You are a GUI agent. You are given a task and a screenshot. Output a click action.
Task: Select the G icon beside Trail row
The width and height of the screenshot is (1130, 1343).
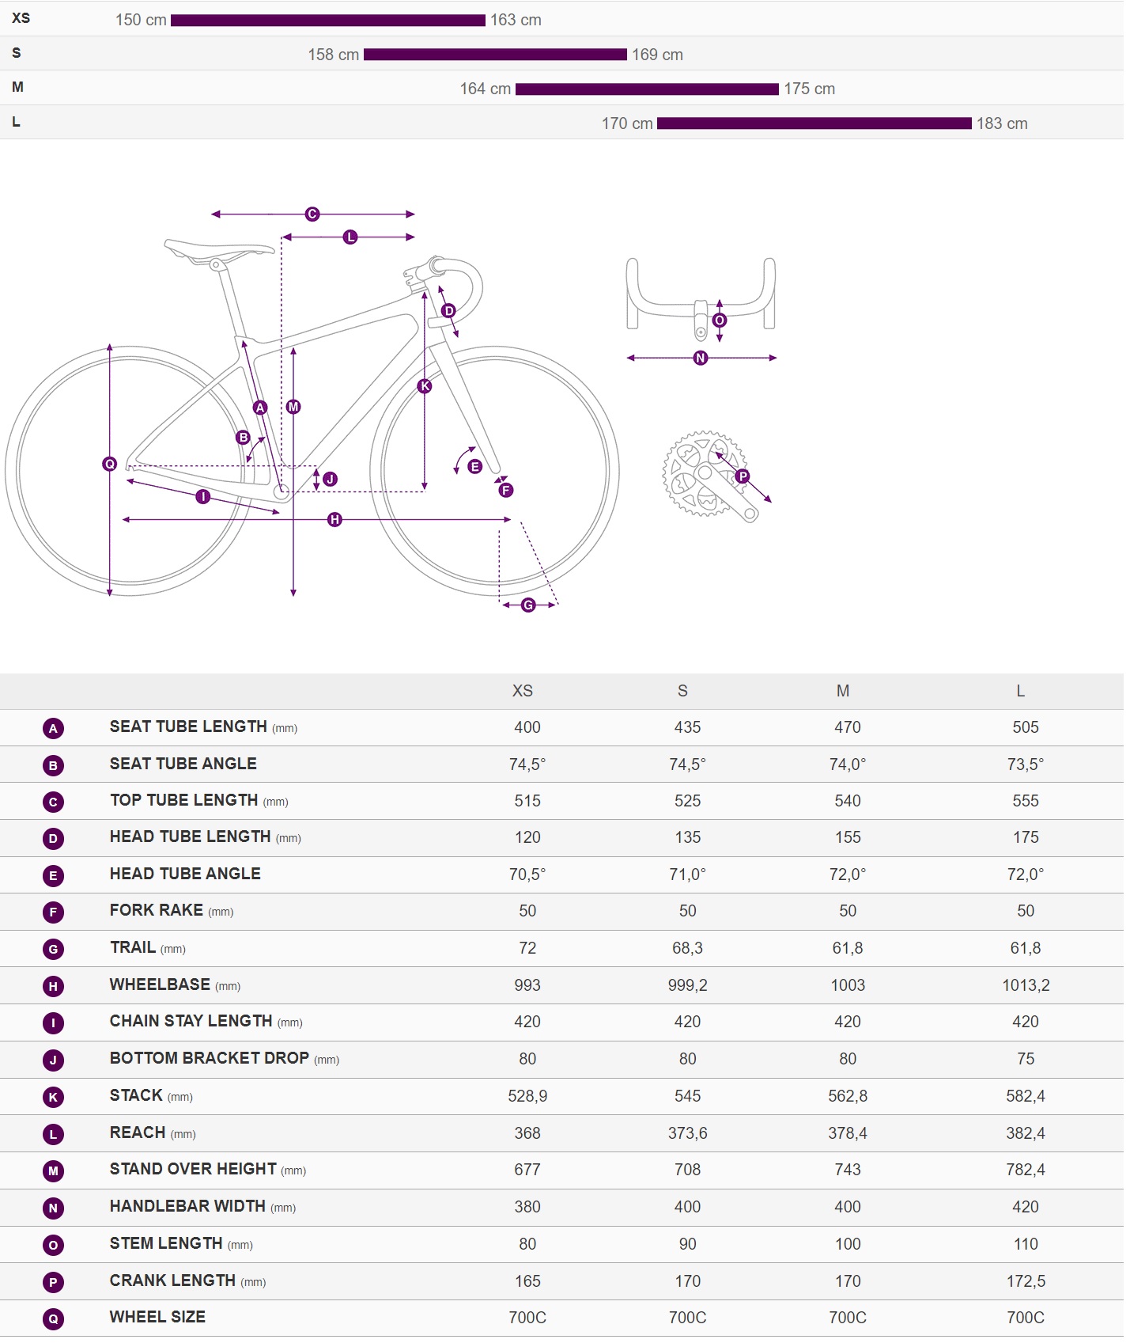point(53,949)
